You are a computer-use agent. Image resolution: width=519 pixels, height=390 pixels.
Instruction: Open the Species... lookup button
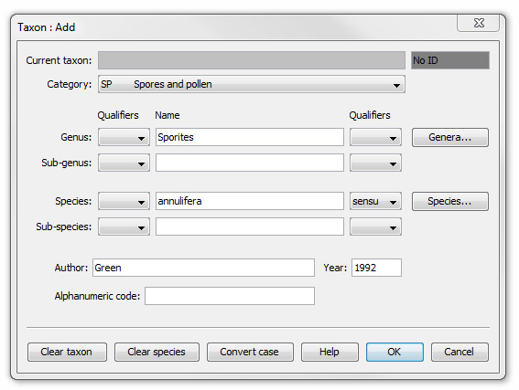pyautogui.click(x=449, y=202)
